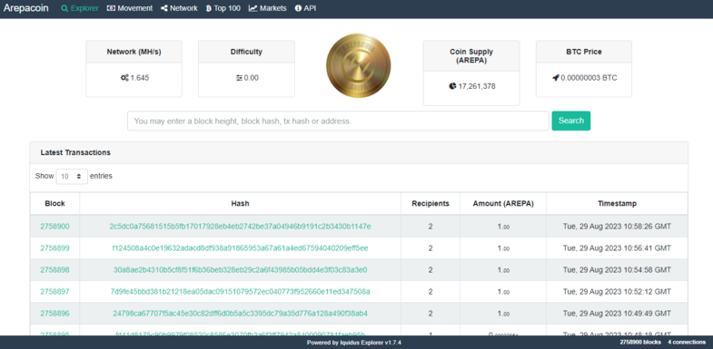This screenshot has width=713, height=349.
Task: Click timestamp 10:56:41 GMT
Action: point(617,248)
